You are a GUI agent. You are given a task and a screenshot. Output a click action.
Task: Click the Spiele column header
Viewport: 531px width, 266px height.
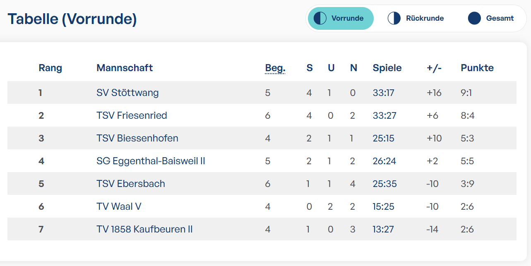coord(387,68)
